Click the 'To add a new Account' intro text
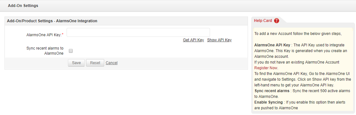 pyautogui.click(x=298, y=34)
